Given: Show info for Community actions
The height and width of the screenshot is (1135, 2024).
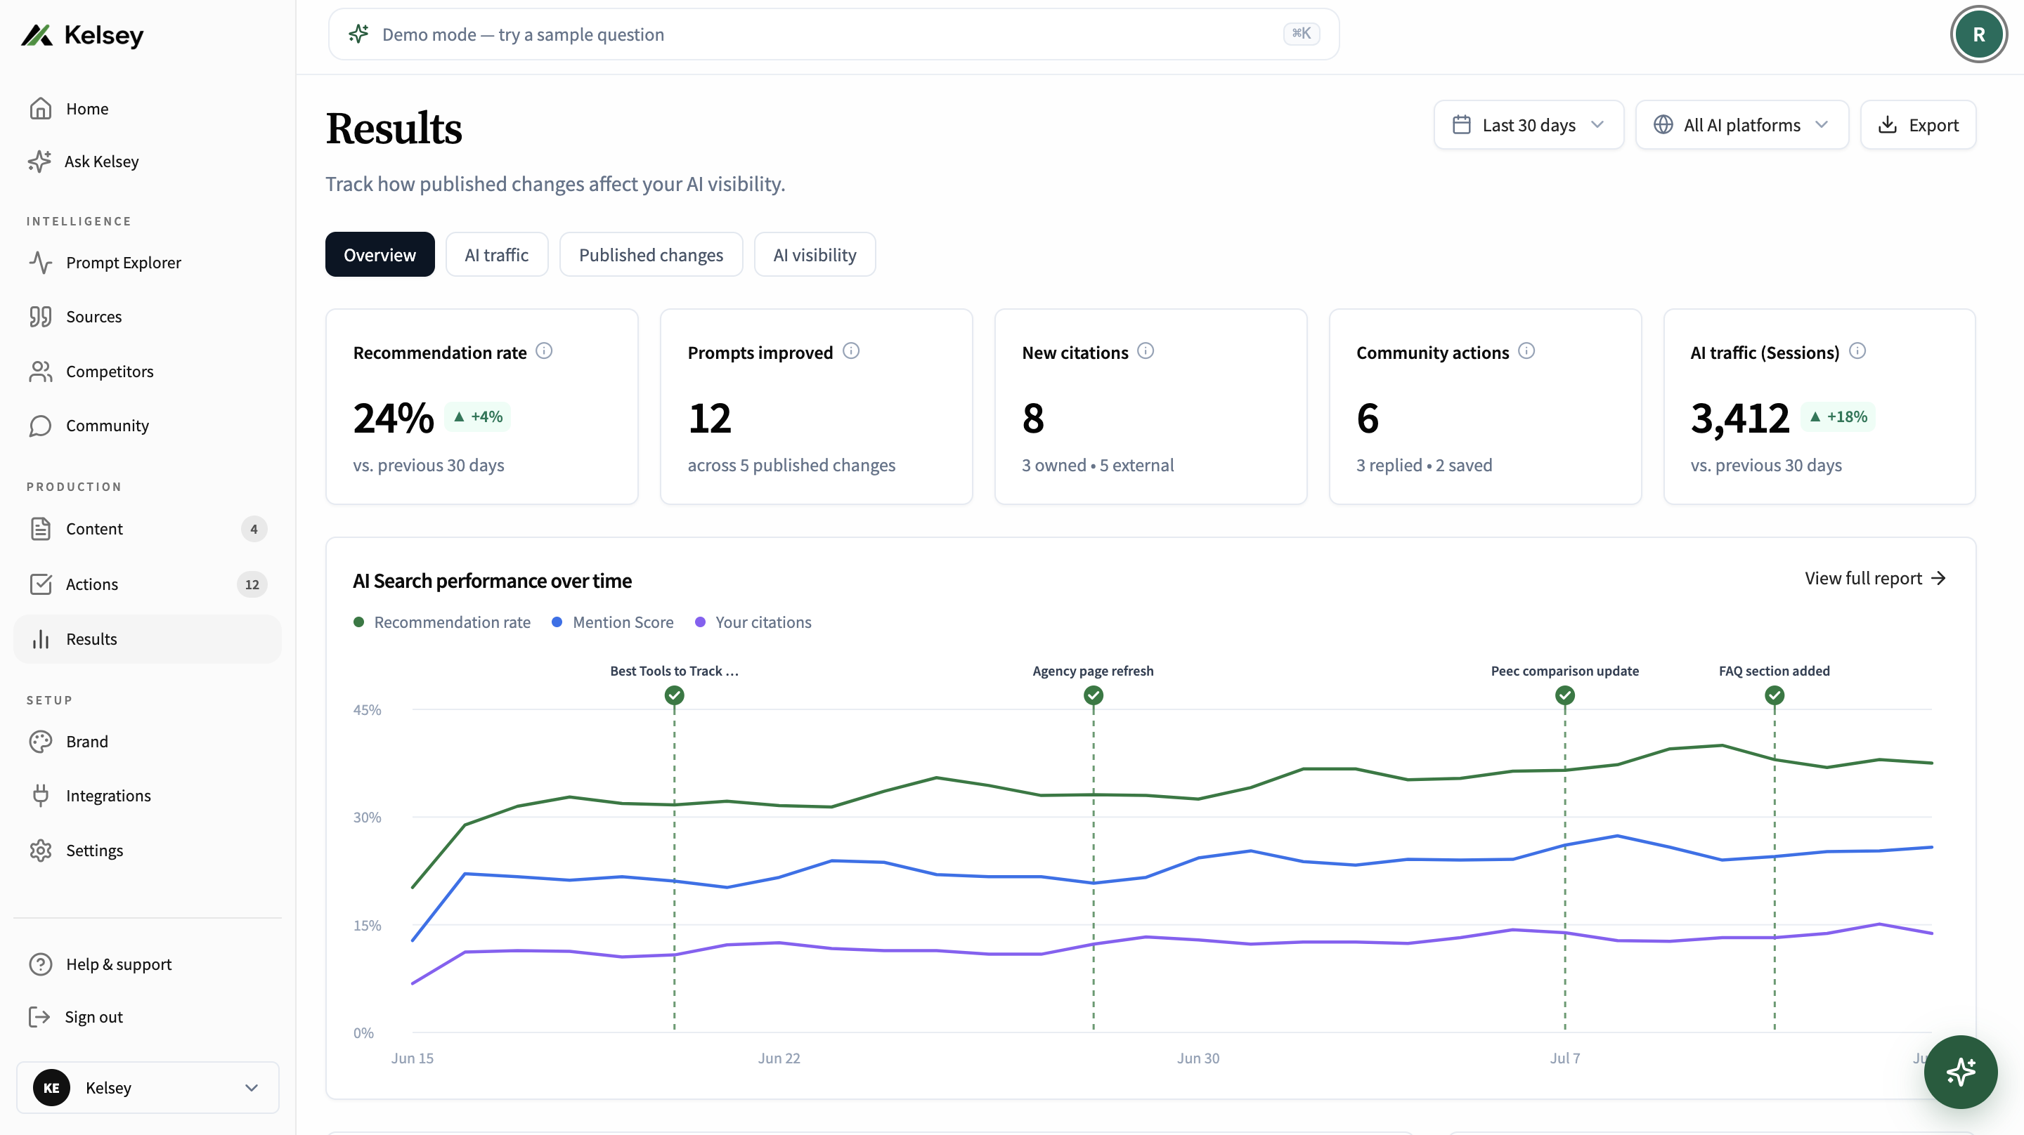Looking at the screenshot, I should tap(1526, 351).
